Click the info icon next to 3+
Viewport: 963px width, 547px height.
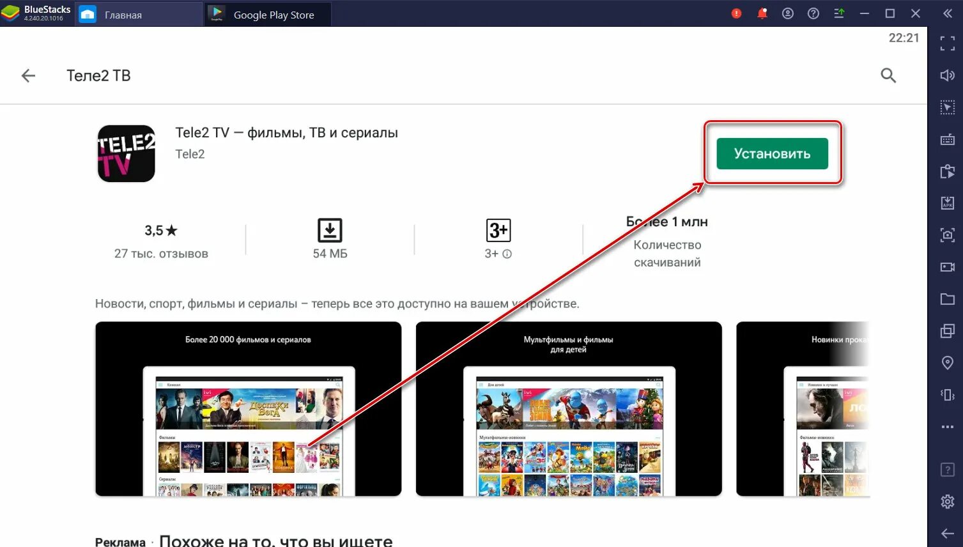click(507, 254)
